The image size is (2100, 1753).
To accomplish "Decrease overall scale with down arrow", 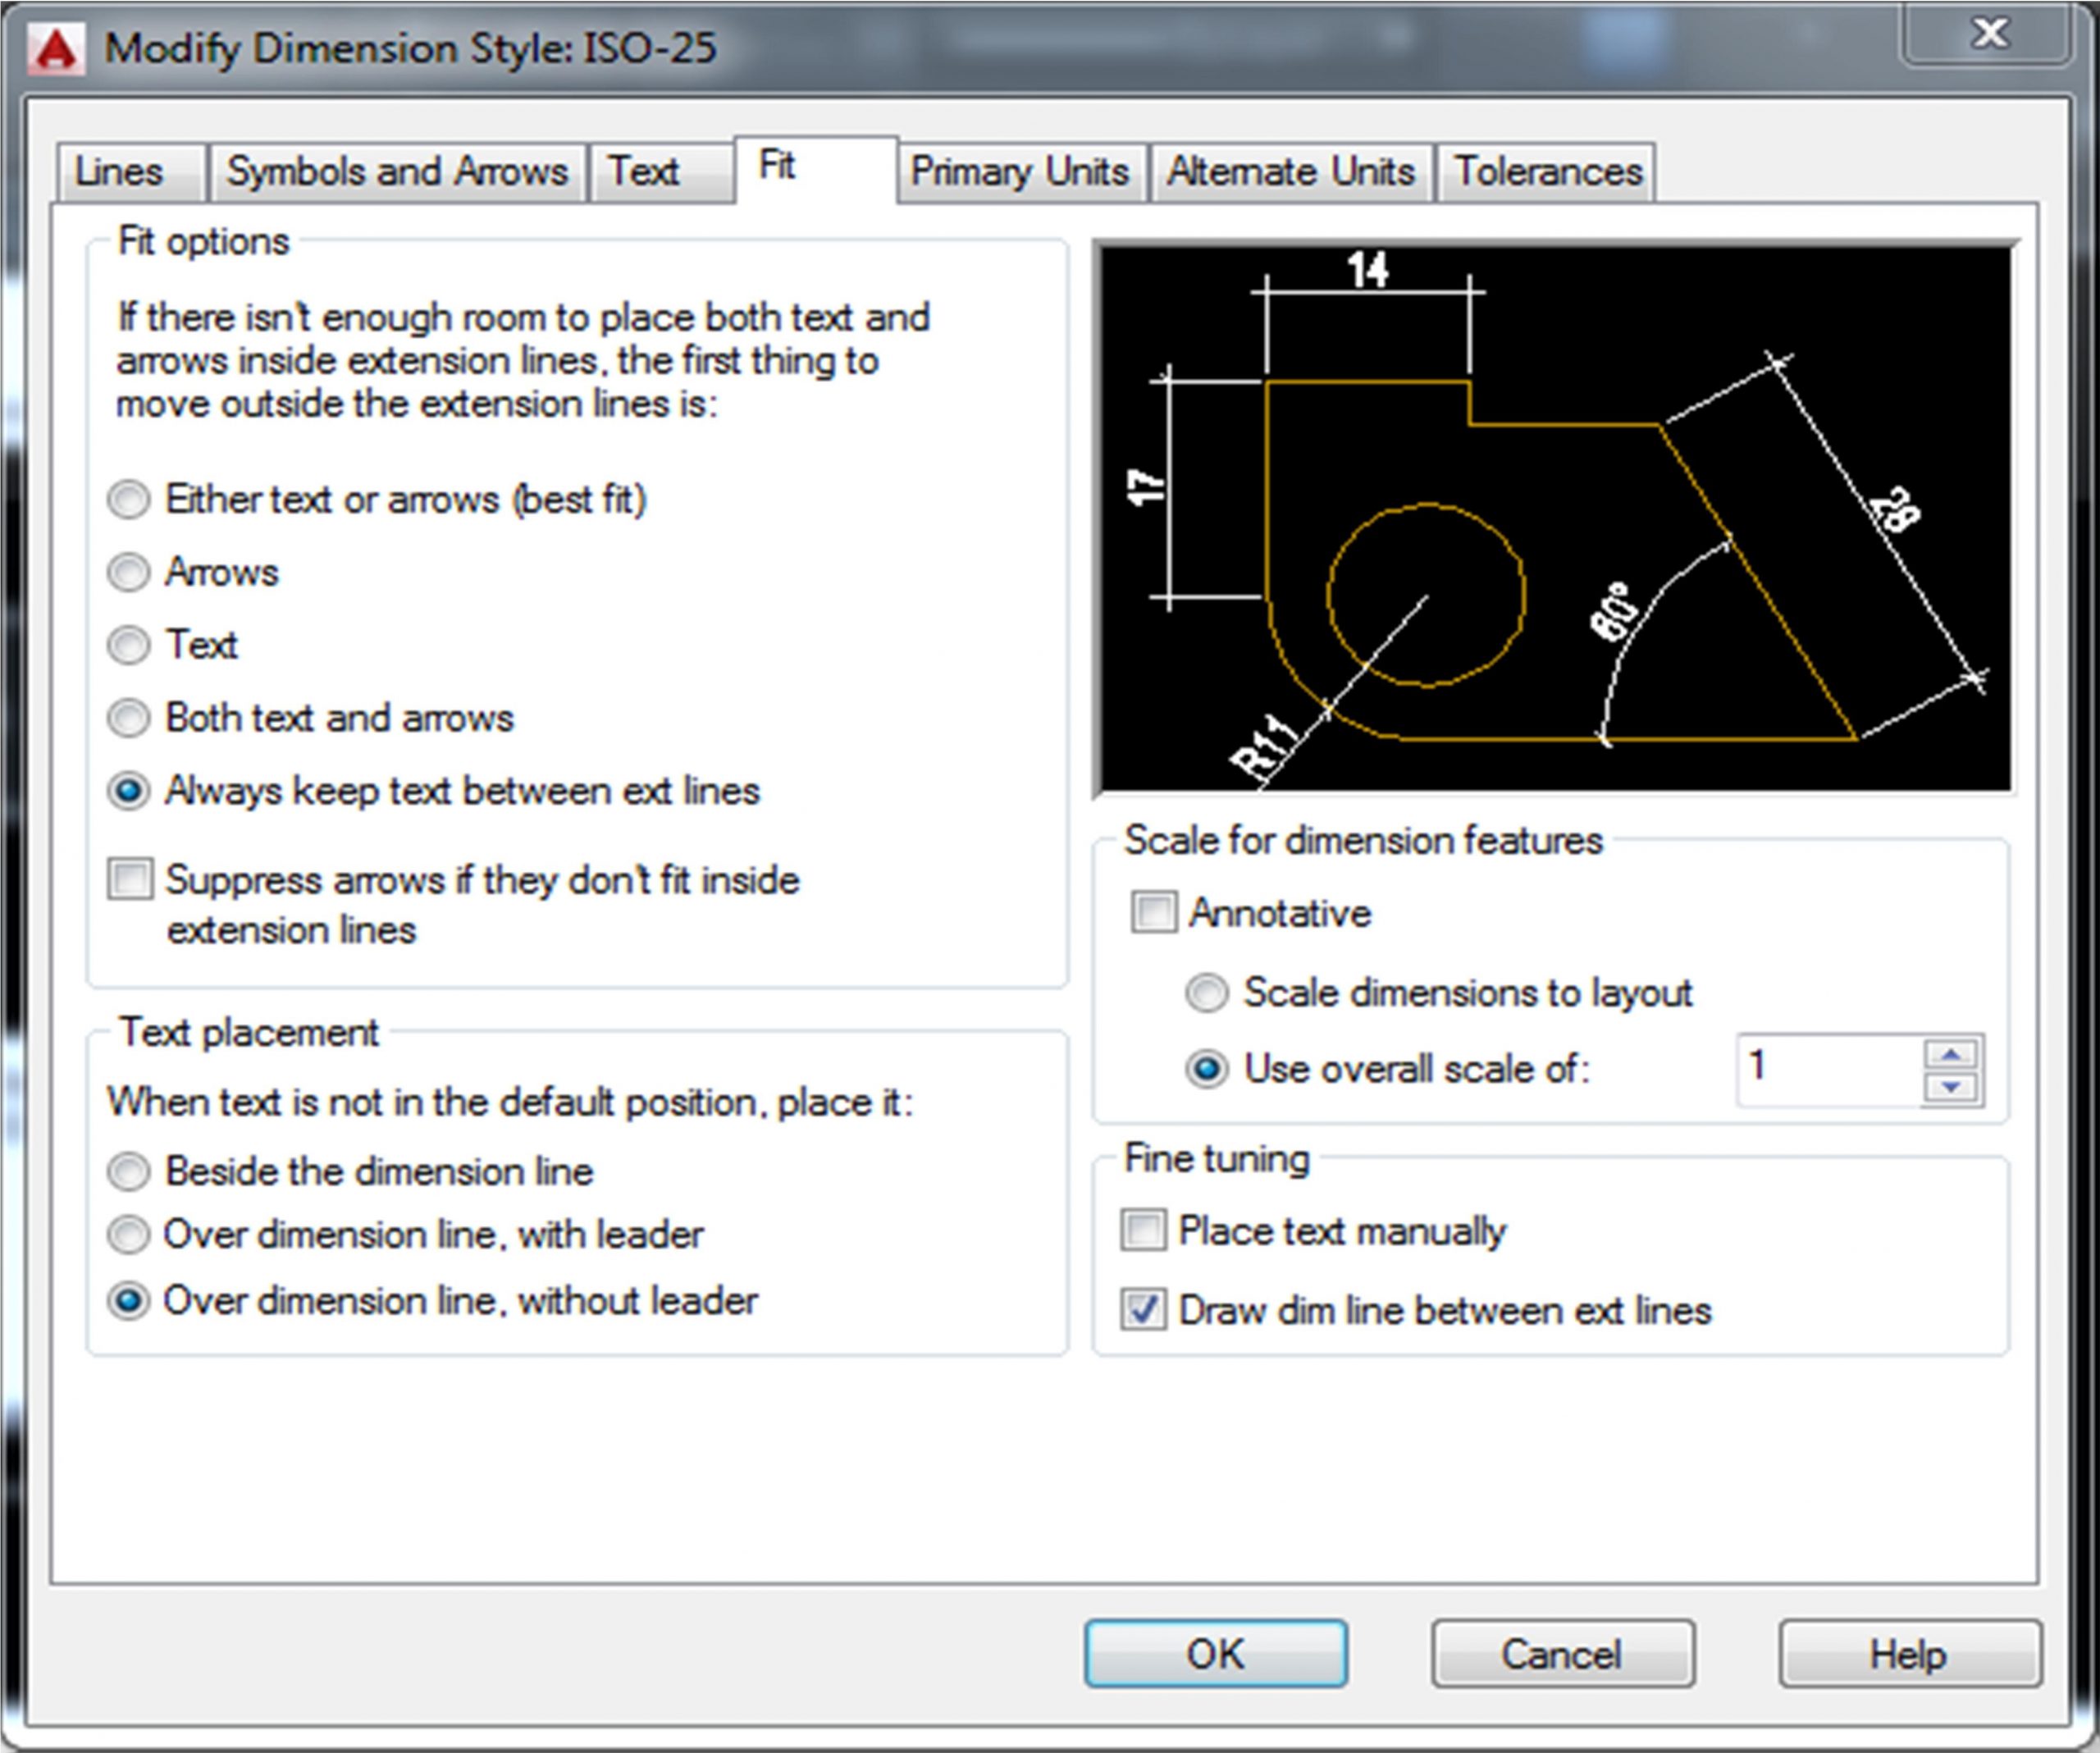I will [1951, 1088].
